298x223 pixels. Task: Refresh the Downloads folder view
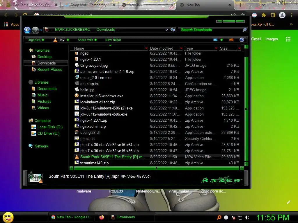click(x=173, y=30)
